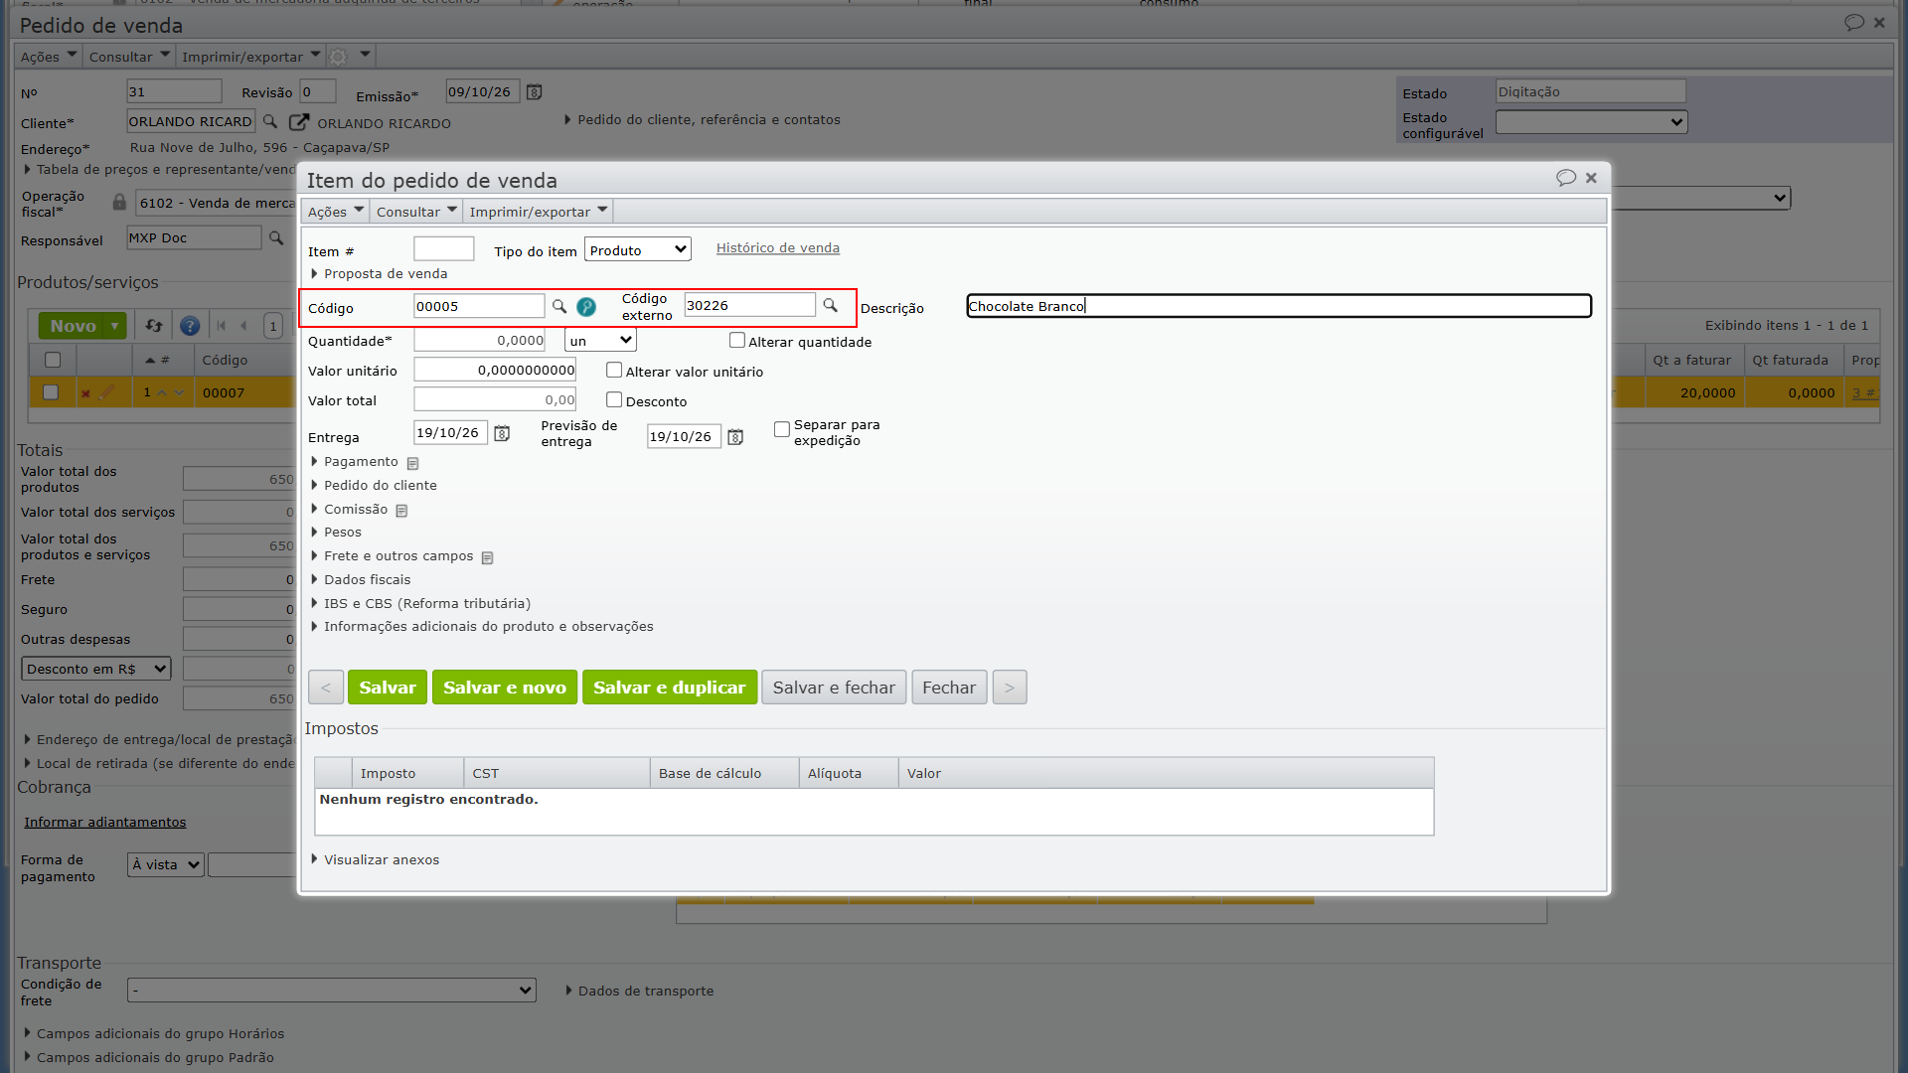The height and width of the screenshot is (1073, 1908).
Task: Enable Alterar quantidade checkbox
Action: click(x=736, y=341)
